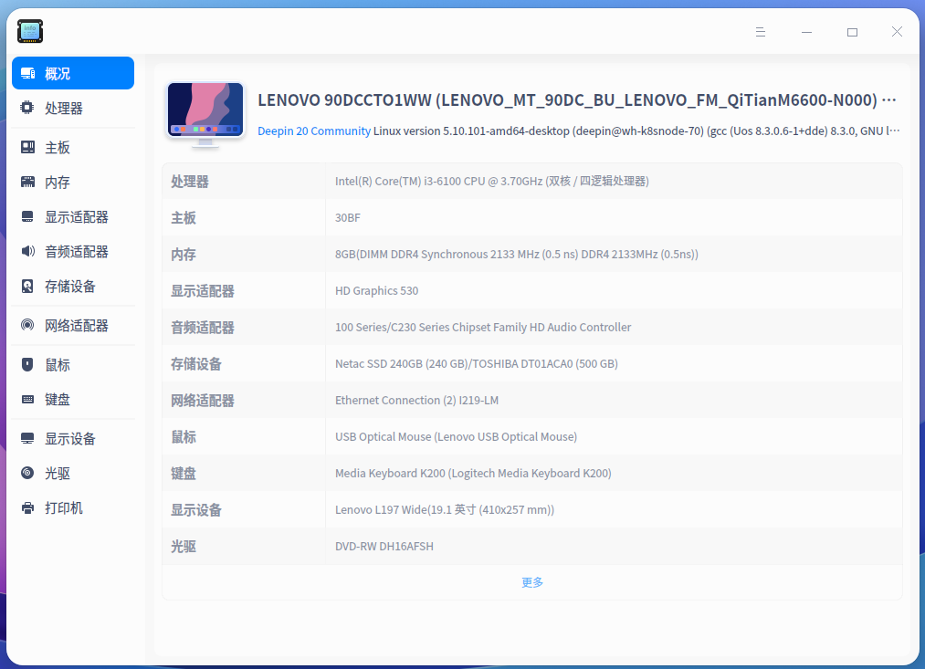Click the 内存 (Memory) sidebar icon
Image resolution: width=925 pixels, height=669 pixels.
(x=27, y=181)
